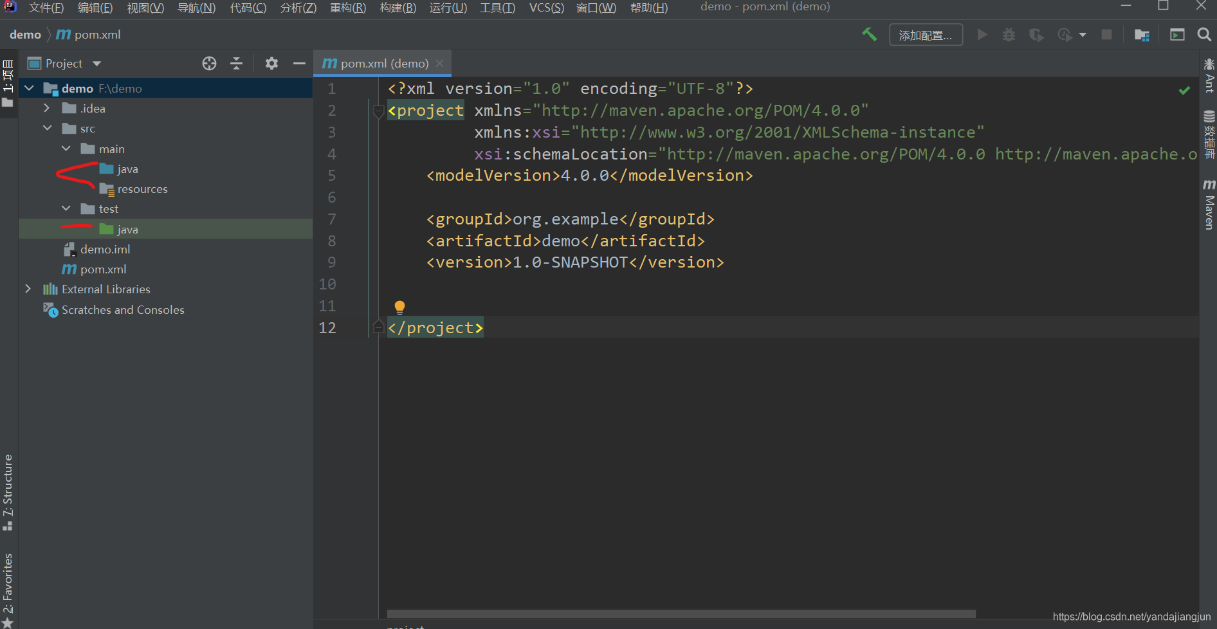Click the green inspection checkmark icon
1217x629 pixels.
(x=1184, y=90)
